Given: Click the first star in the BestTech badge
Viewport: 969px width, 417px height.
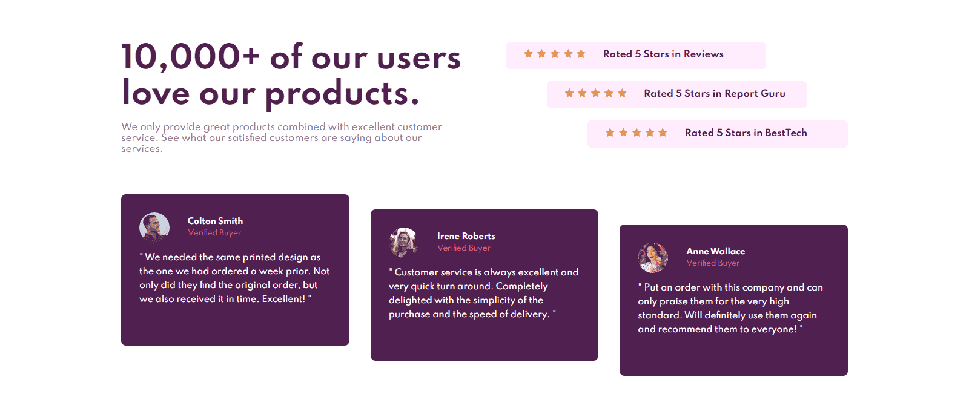Looking at the screenshot, I should tap(610, 133).
